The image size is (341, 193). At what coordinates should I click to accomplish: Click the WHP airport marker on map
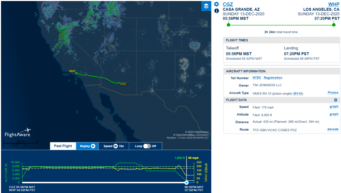tap(76, 73)
